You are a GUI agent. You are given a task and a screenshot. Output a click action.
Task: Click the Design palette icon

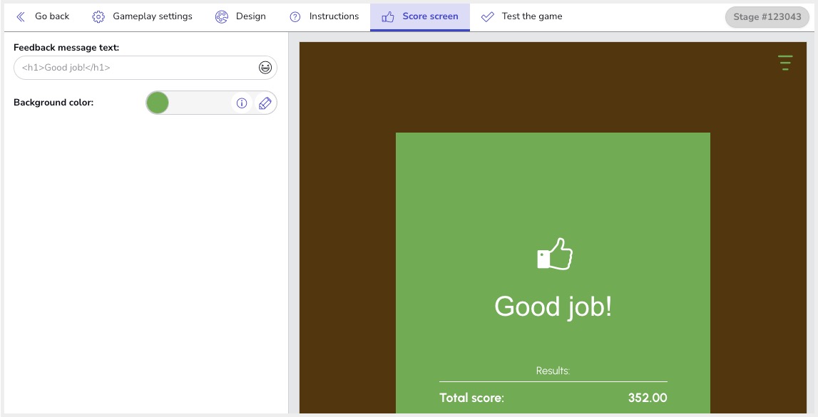[x=222, y=16]
